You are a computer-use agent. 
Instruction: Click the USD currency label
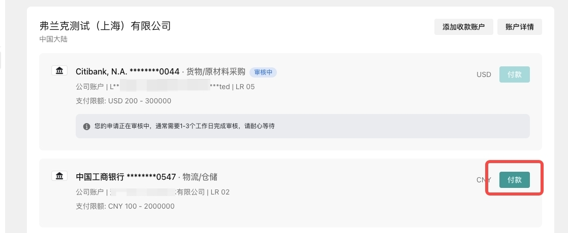pyautogui.click(x=484, y=74)
